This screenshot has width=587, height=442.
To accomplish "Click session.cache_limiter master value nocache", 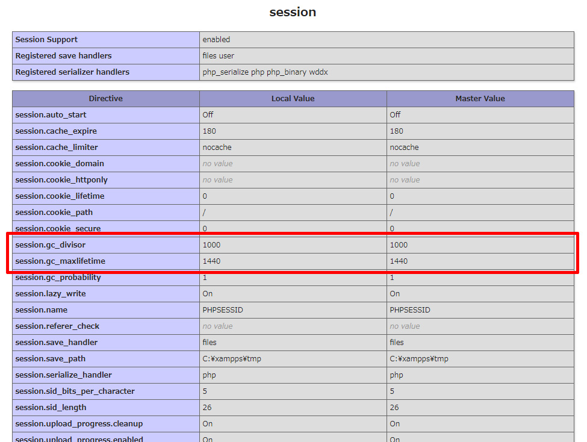I will click(x=404, y=148).
